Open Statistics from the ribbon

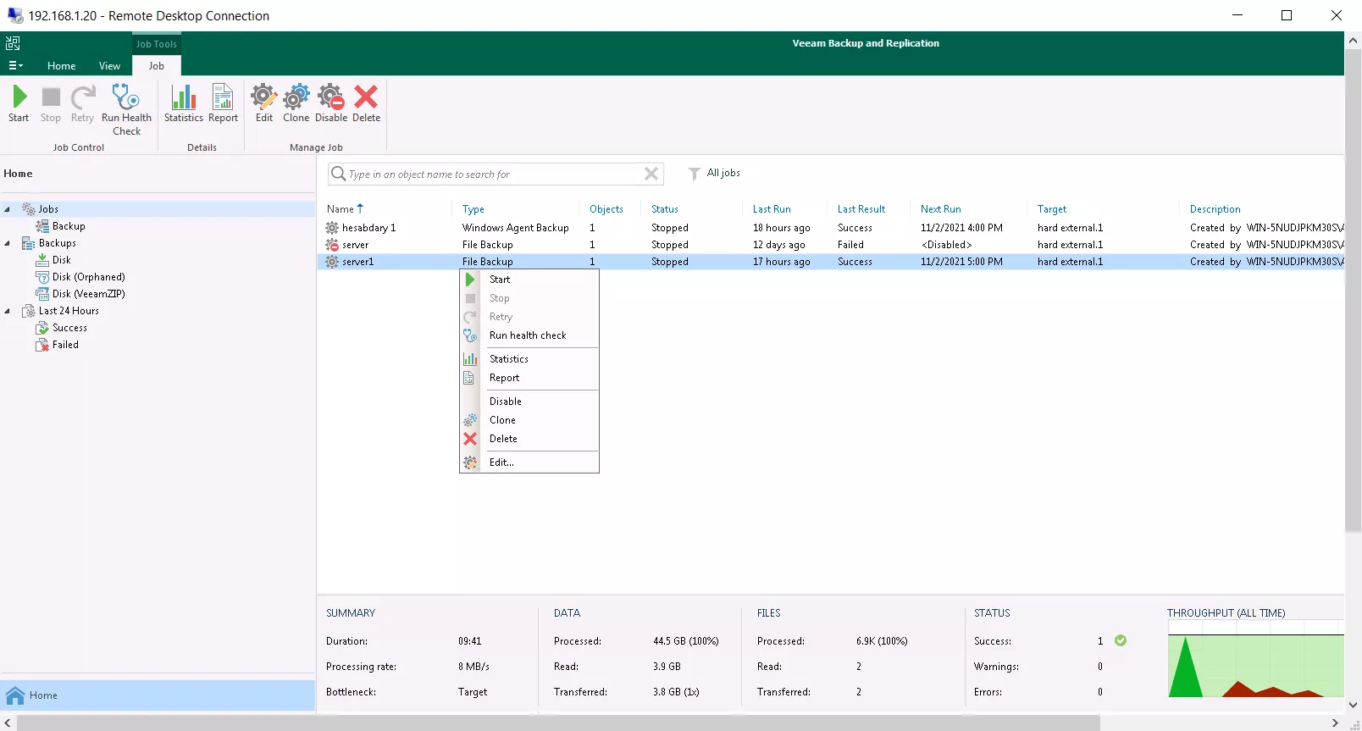(184, 103)
